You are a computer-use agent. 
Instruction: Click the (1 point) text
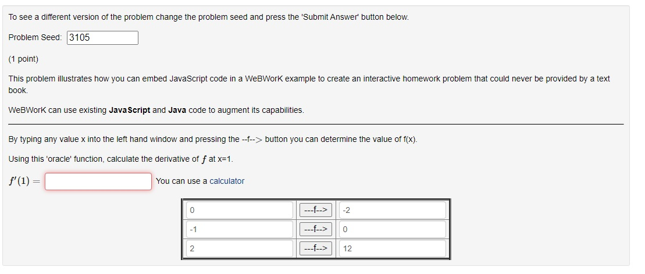point(23,59)
